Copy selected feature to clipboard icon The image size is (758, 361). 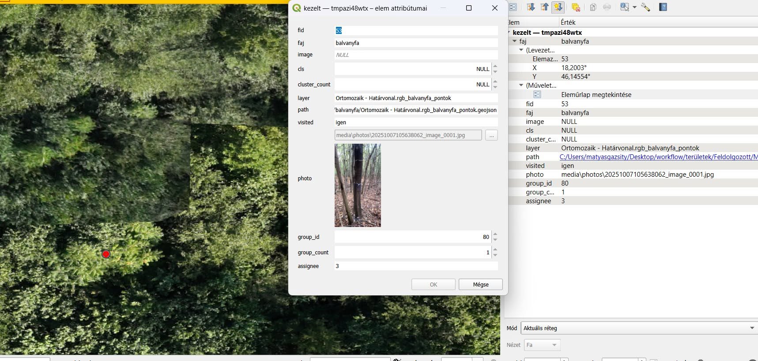pos(593,7)
